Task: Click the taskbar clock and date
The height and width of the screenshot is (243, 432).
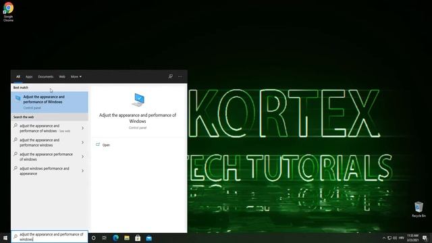Action: tap(412, 238)
